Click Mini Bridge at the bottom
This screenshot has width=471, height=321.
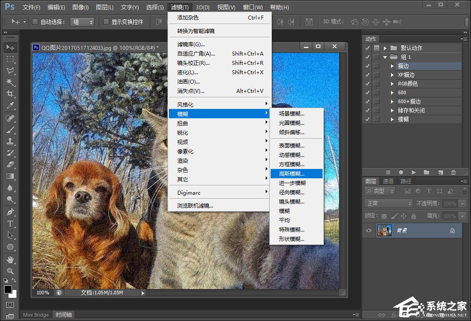36,315
